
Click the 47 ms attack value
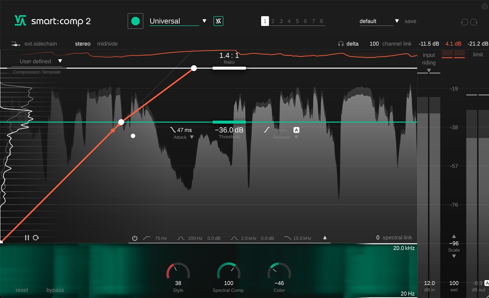(x=184, y=130)
